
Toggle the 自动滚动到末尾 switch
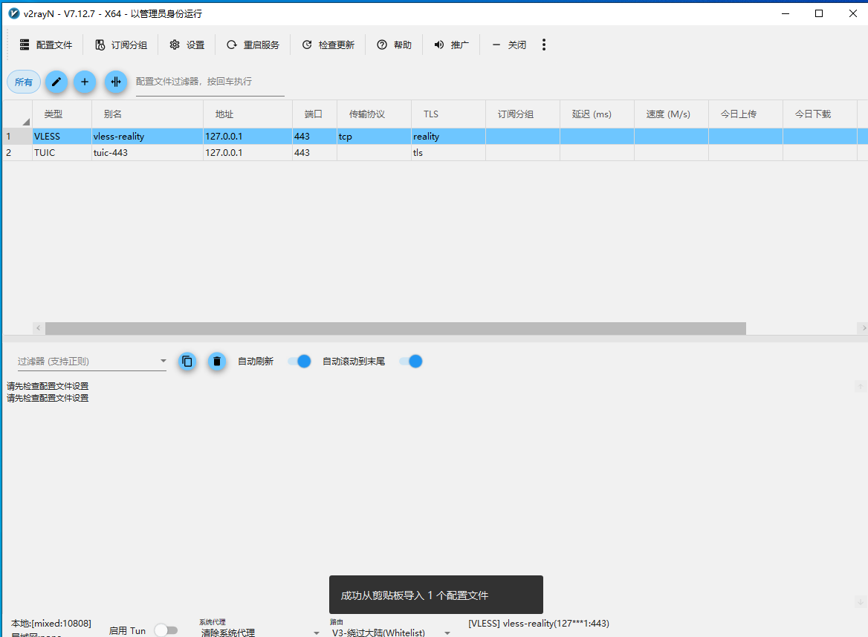pos(411,362)
